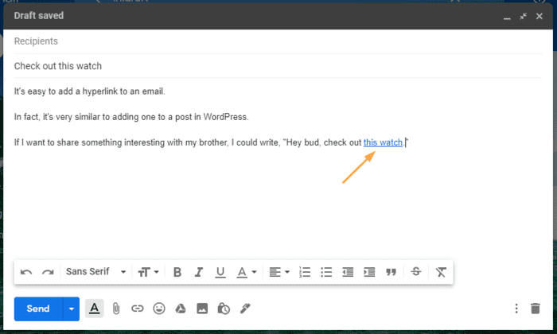This screenshot has width=557, height=334.
Task: Redo the last undone edit
Action: (48, 272)
